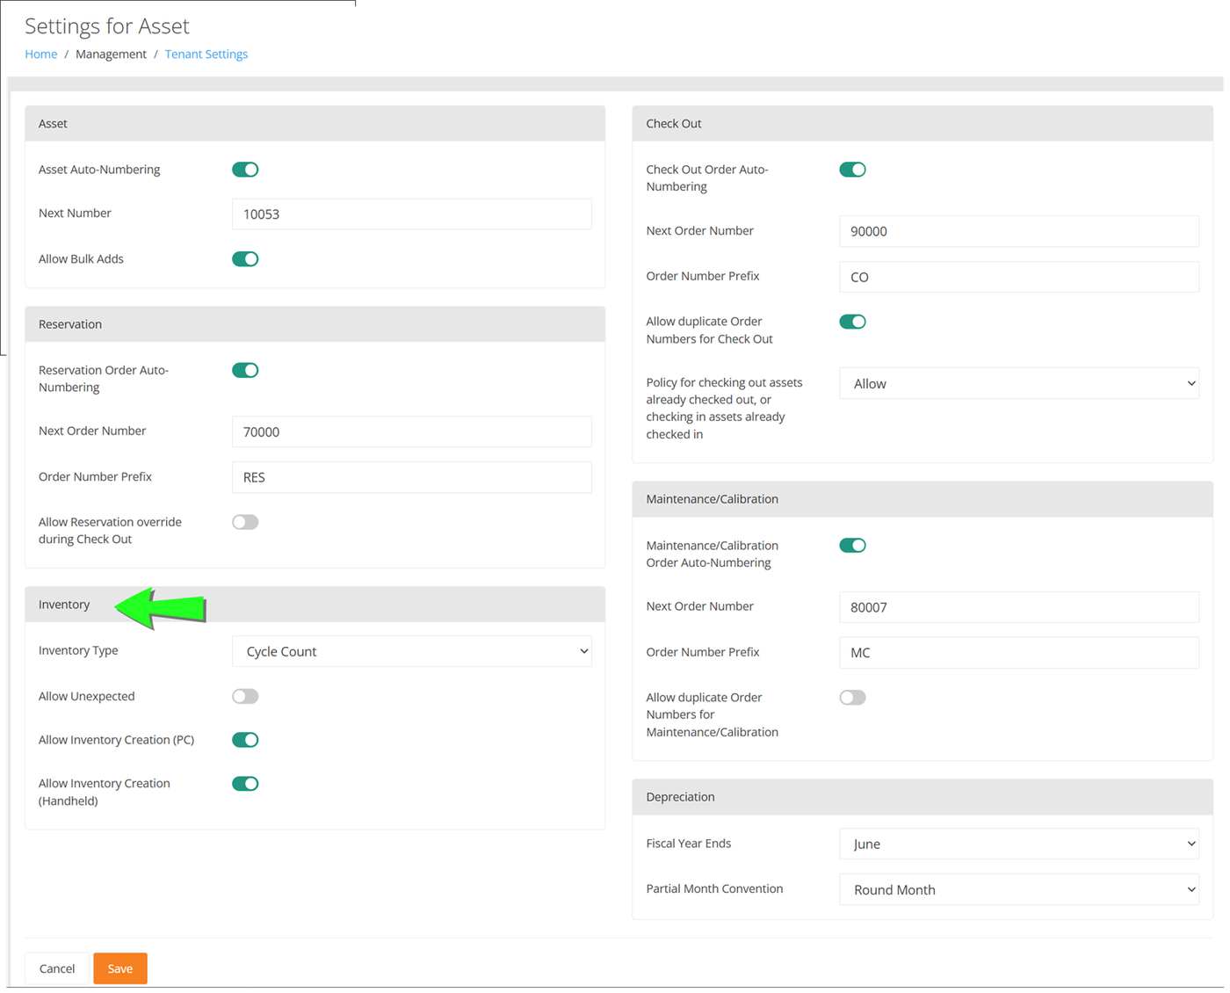Open the checkout policy Allow dropdown
Screen dimensions: 1230x993
pos(1019,383)
